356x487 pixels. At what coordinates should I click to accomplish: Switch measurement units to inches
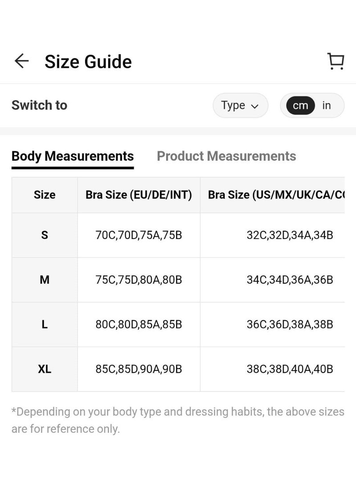(x=326, y=105)
